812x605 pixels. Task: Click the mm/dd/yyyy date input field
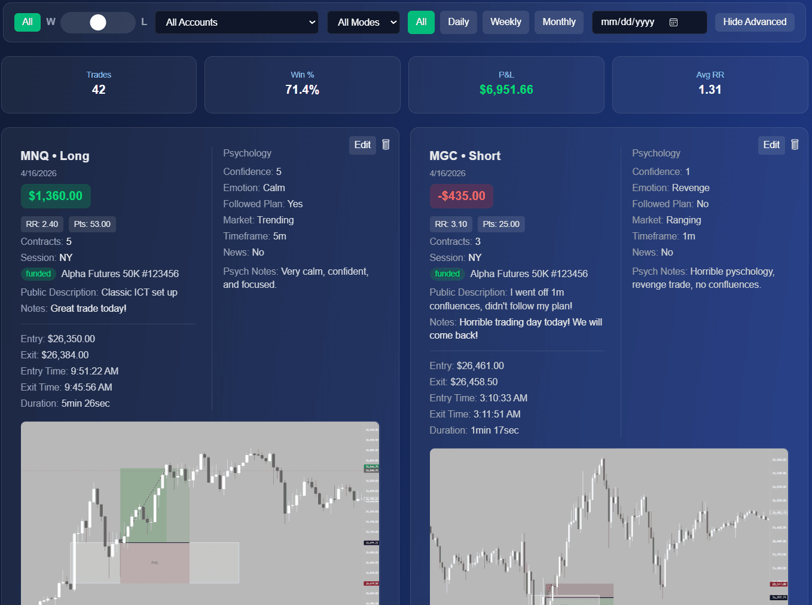(x=649, y=22)
